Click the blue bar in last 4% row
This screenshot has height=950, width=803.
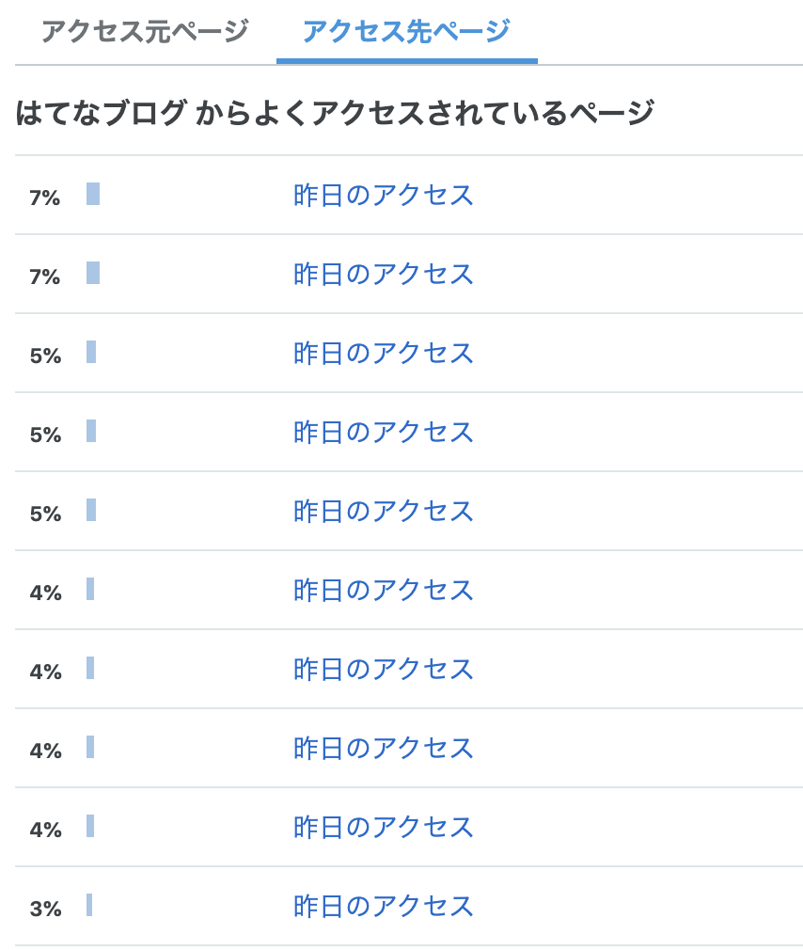click(90, 826)
